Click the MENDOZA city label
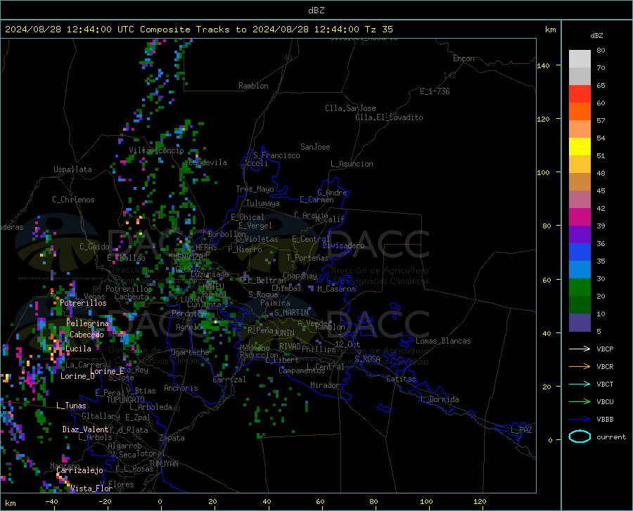 point(188,257)
